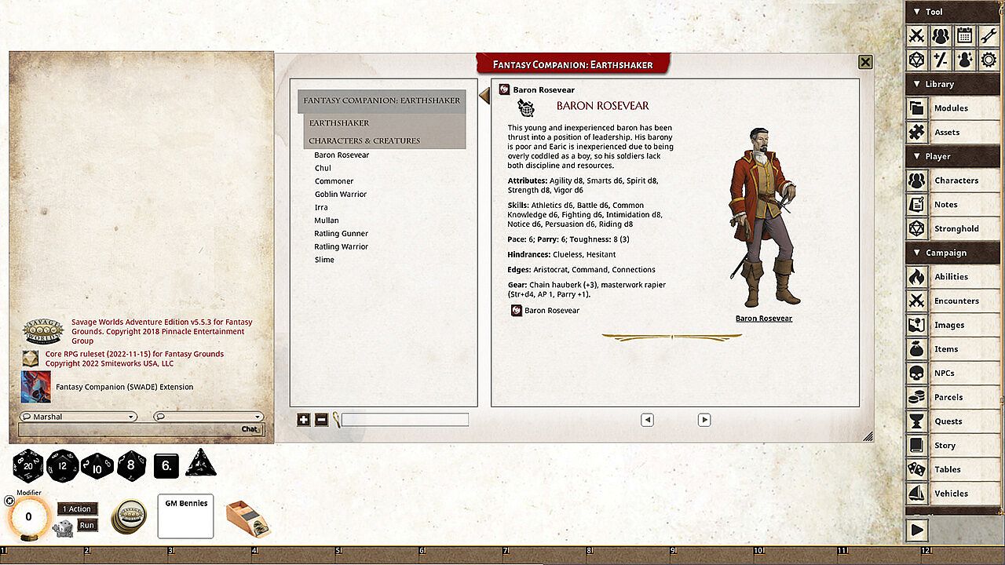This screenshot has height=565, width=1005.
Task: Go to the next reference page
Action: click(x=704, y=420)
